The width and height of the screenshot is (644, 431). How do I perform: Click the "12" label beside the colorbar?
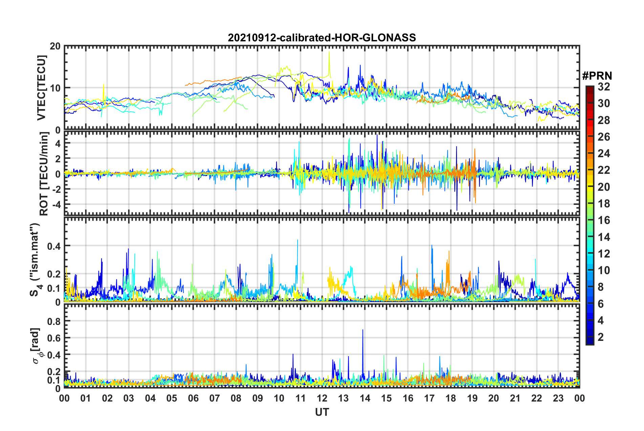pos(604,254)
